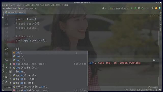This screenshot has width=163, height=92.
Task: Go to previous highlighted error arrow
Action: point(155,16)
